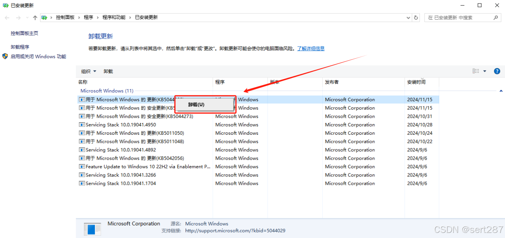Click the back navigation arrow
The image size is (505, 238).
pos(7,18)
